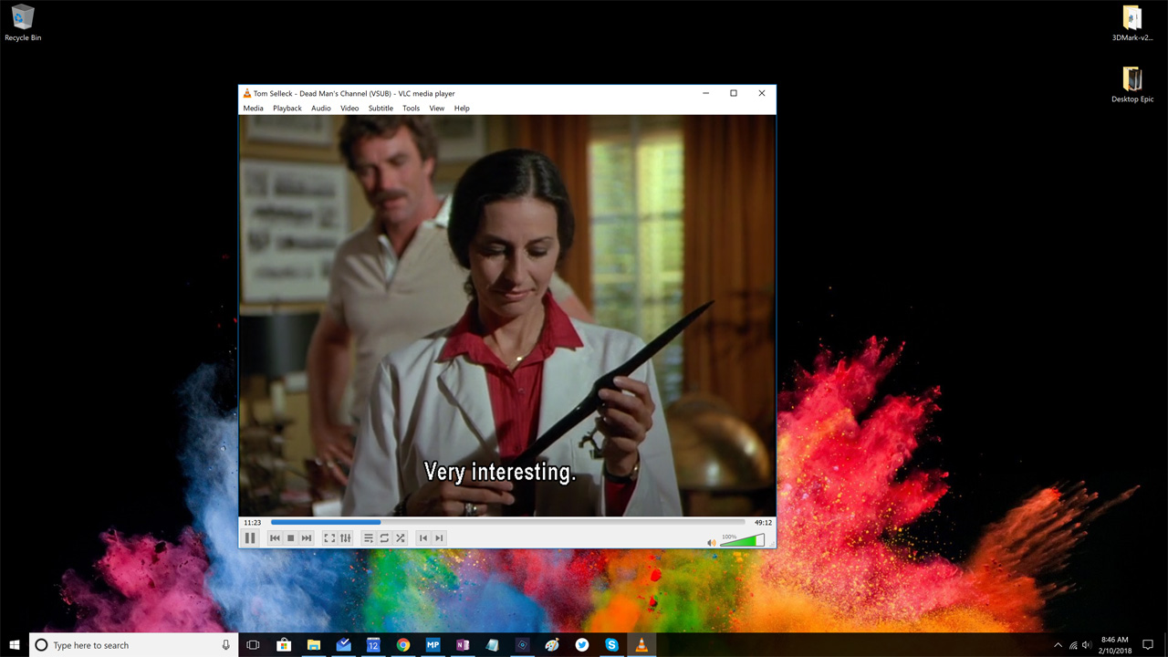
Task: Open Skype from the taskbar
Action: 611,645
